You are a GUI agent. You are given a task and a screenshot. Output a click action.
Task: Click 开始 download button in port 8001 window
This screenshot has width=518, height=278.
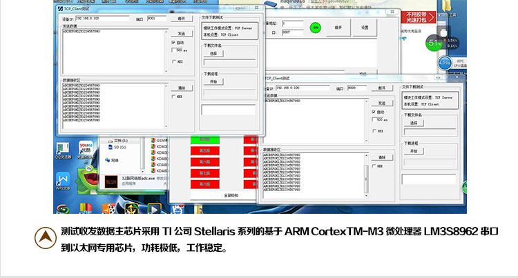[x=213, y=82]
